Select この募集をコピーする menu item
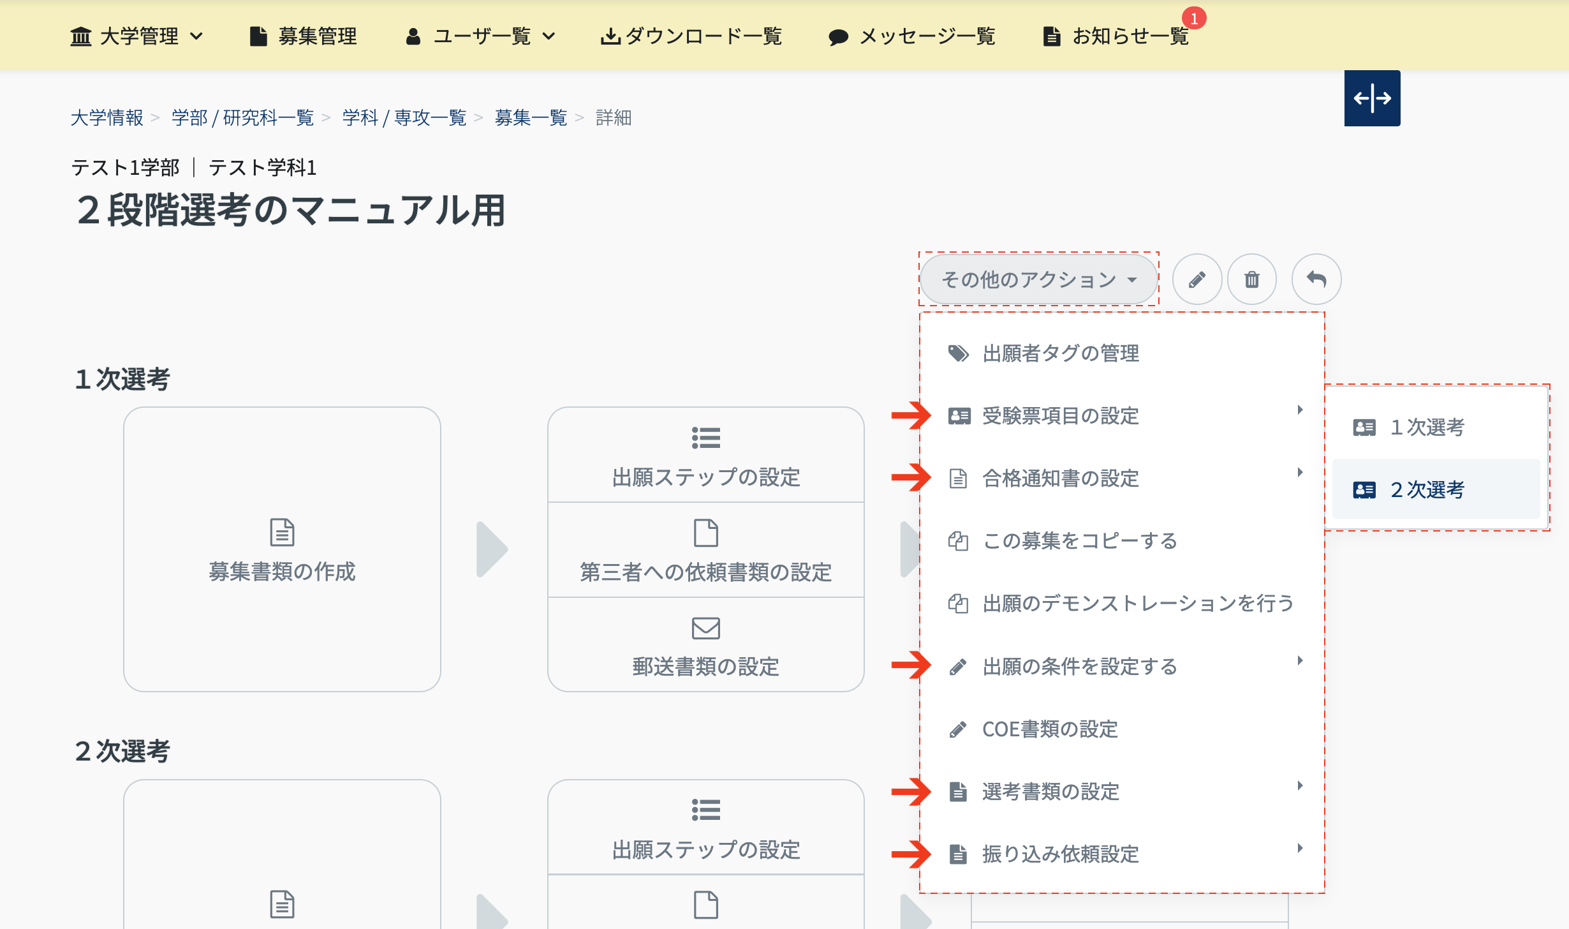This screenshot has width=1569, height=929. [x=1079, y=541]
